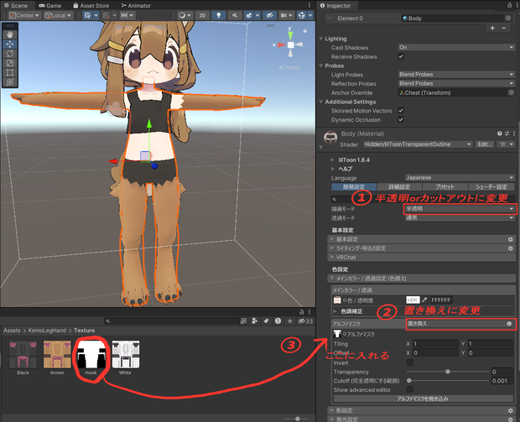The image size is (520, 422).
Task: Click the Edit... button beside Shader
Action: tap(485, 144)
